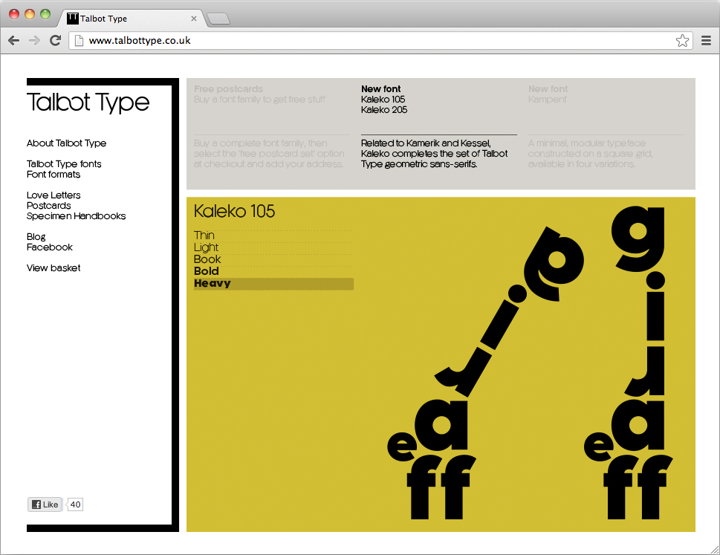Open the Chrome hamburger menu
This screenshot has height=555, width=720.
706,40
